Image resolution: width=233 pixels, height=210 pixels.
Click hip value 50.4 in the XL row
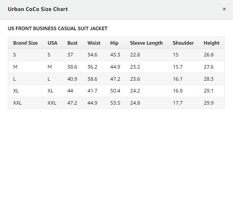point(115,91)
